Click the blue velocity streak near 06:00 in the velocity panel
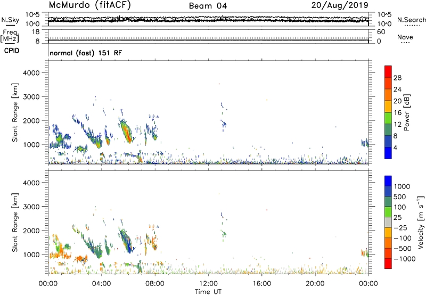The width and height of the screenshot is (426, 295). [x=127, y=243]
